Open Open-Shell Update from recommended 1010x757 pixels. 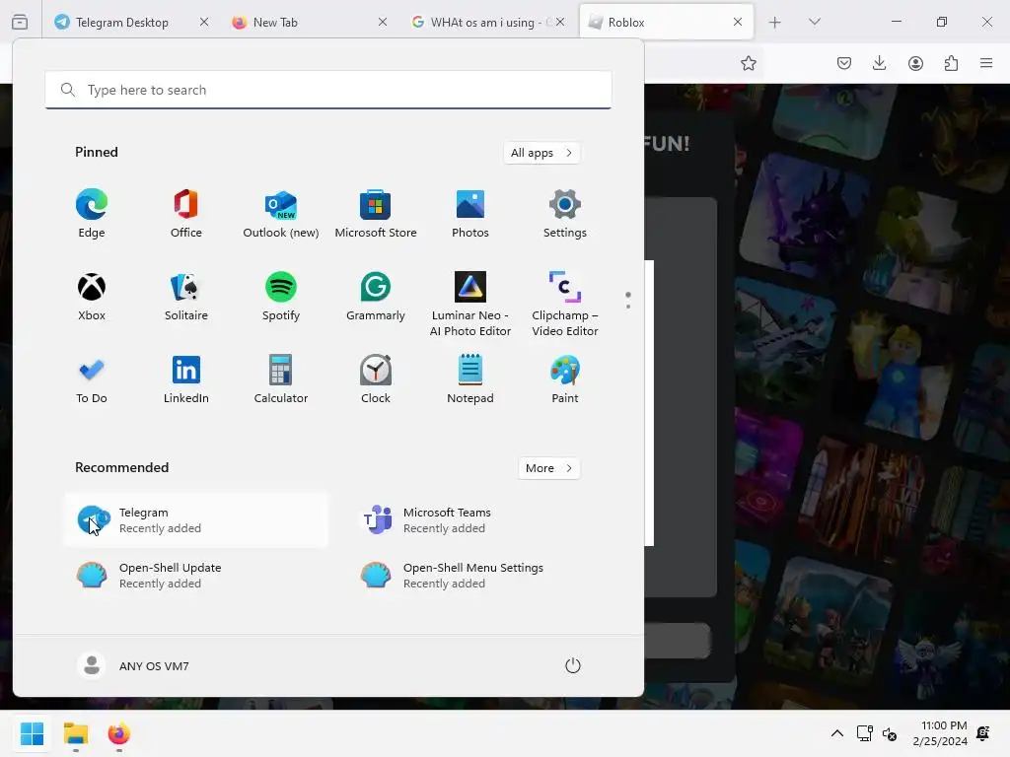coord(196,576)
